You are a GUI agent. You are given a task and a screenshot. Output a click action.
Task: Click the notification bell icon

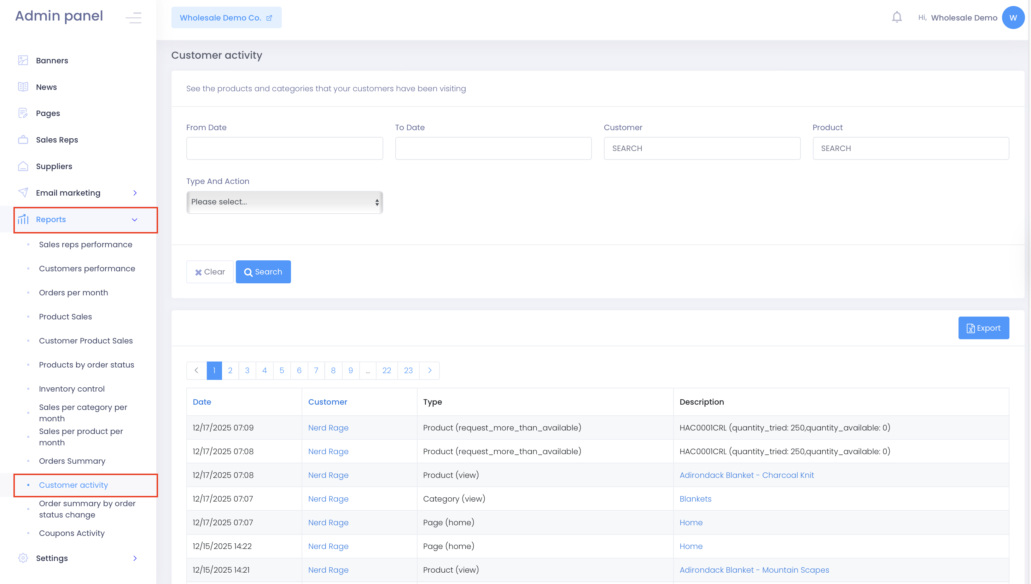pyautogui.click(x=896, y=18)
